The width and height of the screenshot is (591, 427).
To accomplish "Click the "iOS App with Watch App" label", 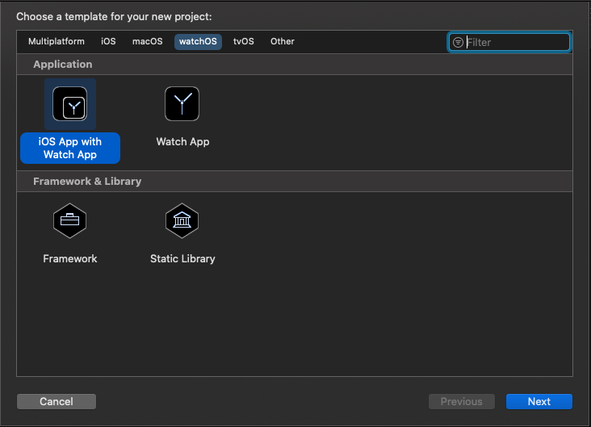I will 70,148.
